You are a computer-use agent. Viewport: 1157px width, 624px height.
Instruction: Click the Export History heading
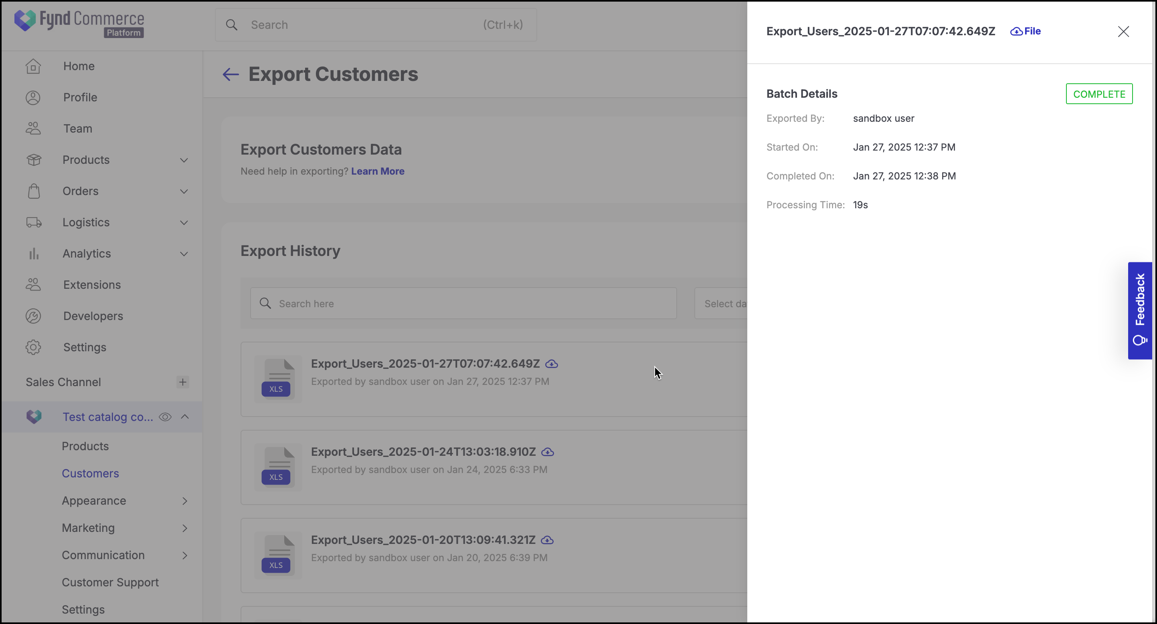point(290,251)
